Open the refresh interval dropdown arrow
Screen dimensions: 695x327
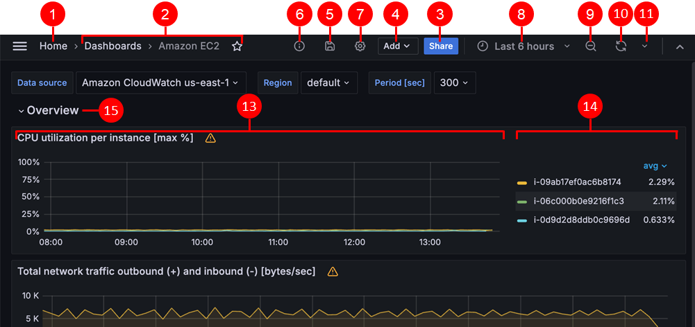(644, 46)
